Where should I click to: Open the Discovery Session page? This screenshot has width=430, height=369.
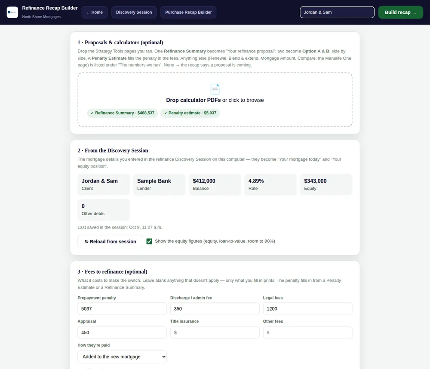[x=134, y=12]
